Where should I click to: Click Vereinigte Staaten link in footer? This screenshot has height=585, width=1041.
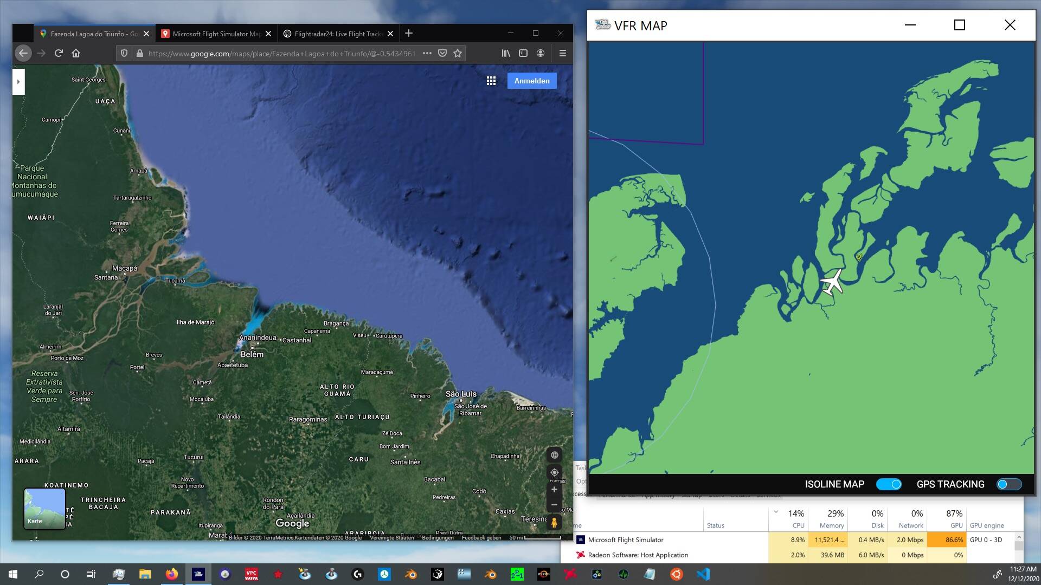[391, 538]
